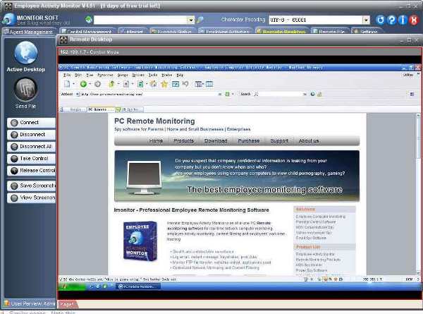Open the File menu in remote browser

tap(67, 75)
